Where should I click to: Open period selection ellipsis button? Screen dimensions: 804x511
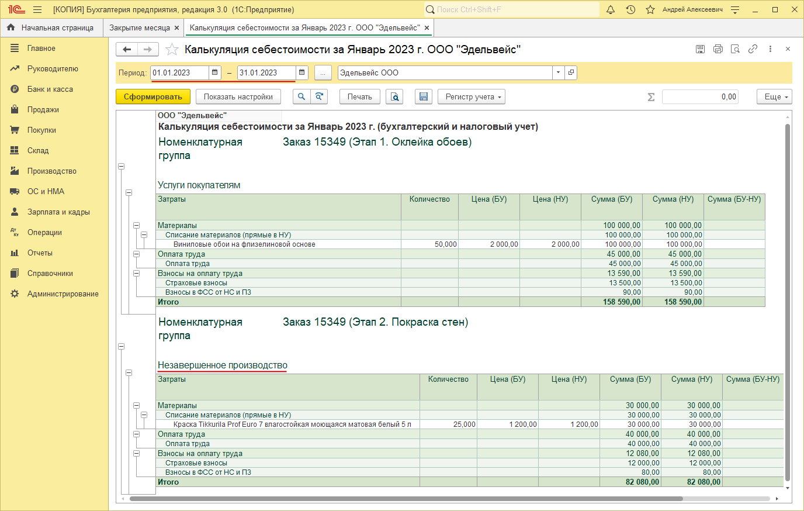tap(323, 72)
